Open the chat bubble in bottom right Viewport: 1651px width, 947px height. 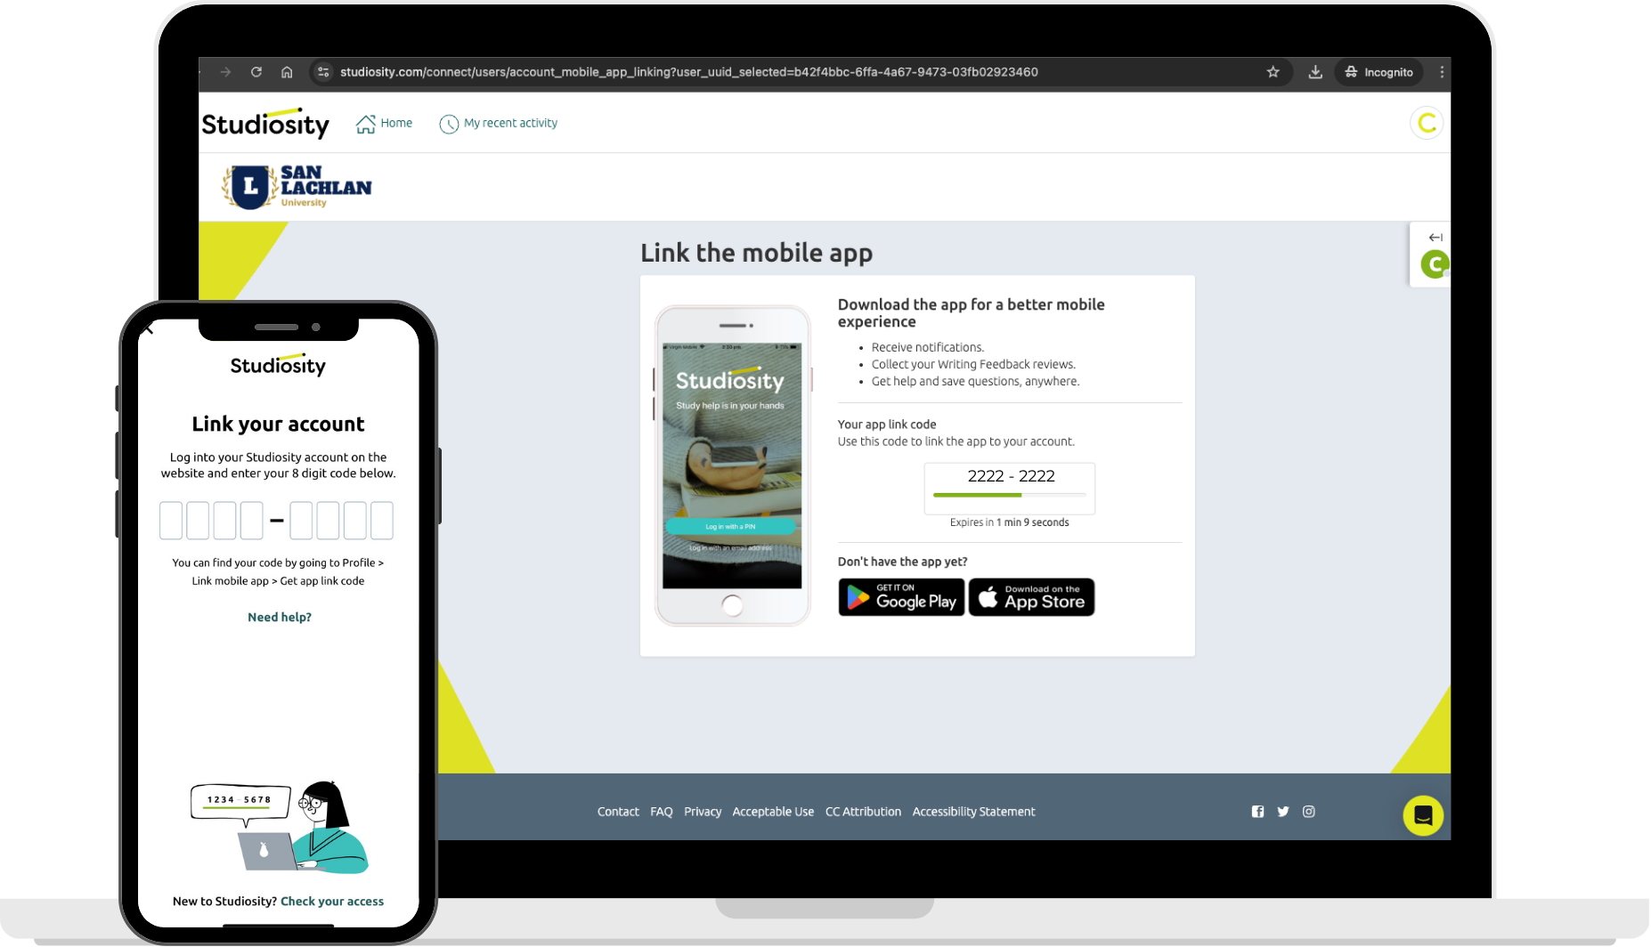tap(1423, 814)
